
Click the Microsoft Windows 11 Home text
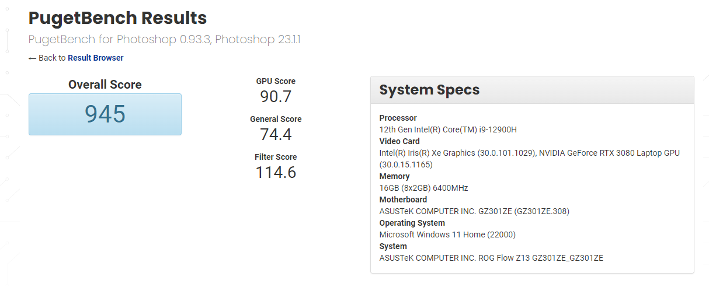tap(447, 235)
